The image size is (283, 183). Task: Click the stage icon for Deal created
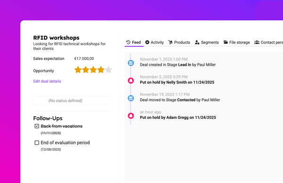click(131, 63)
